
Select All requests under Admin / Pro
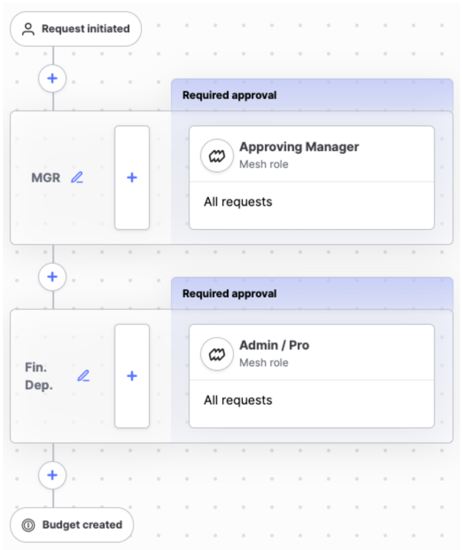pos(238,400)
